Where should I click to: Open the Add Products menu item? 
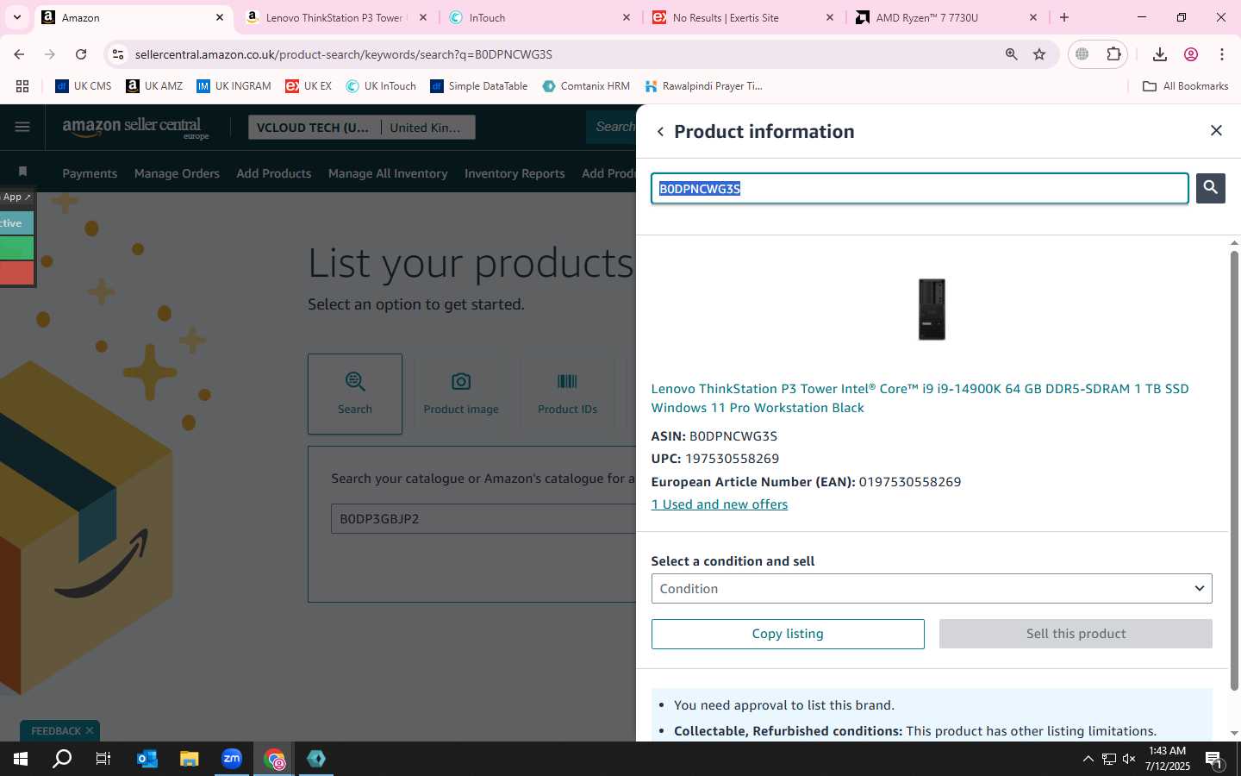[274, 173]
